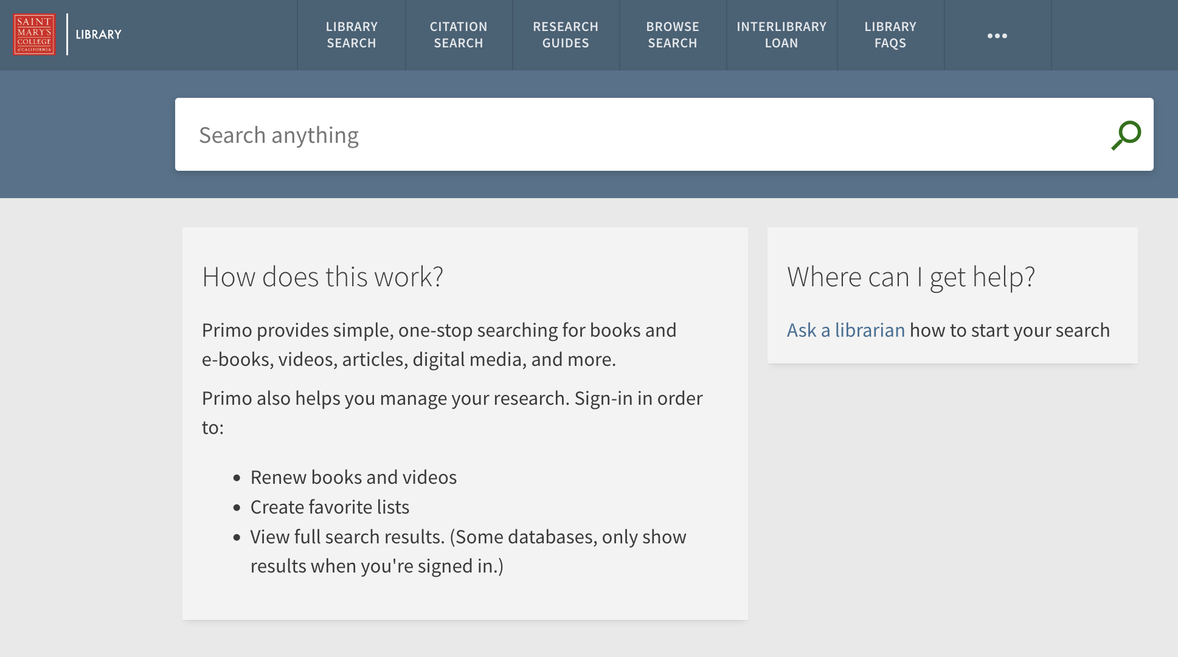Focus the Search anything input field

[639, 135]
